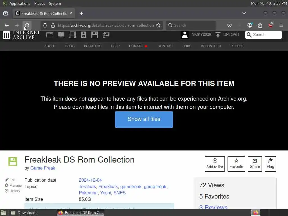
Task: Open the 3 Reviews link
Action: tap(213, 207)
